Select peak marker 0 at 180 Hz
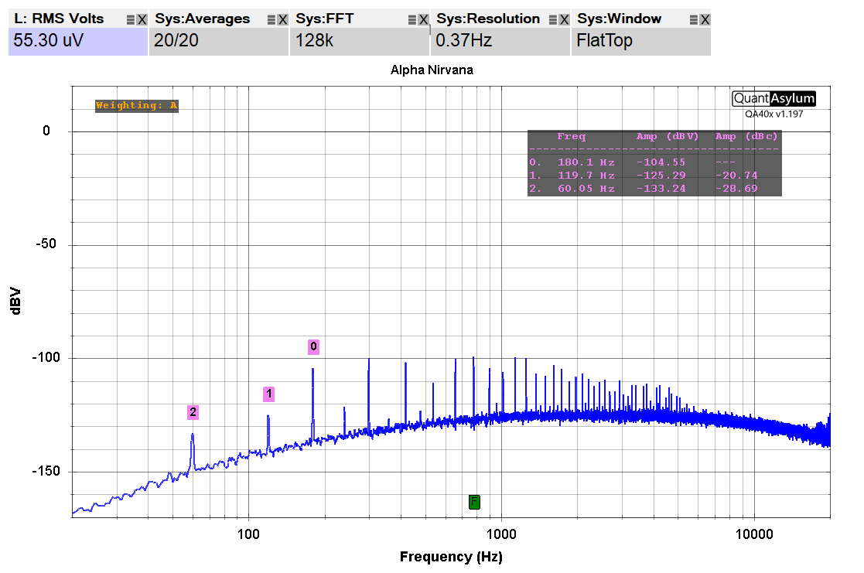 [x=313, y=346]
